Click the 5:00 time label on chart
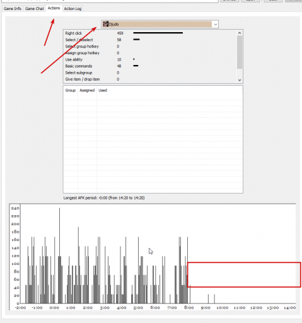 pyautogui.click(x=138, y=308)
